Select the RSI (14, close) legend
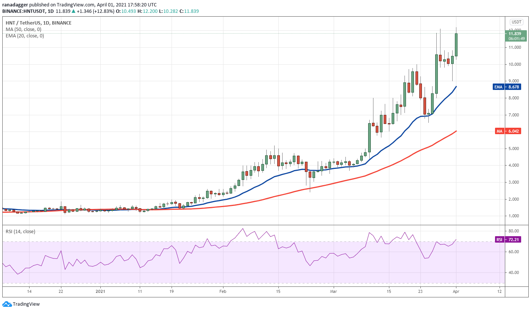 (x=20, y=231)
